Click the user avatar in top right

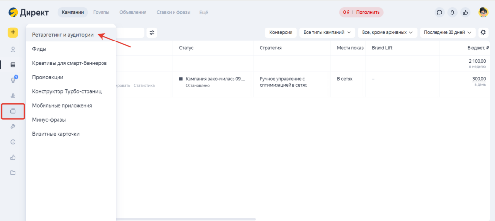pos(483,12)
